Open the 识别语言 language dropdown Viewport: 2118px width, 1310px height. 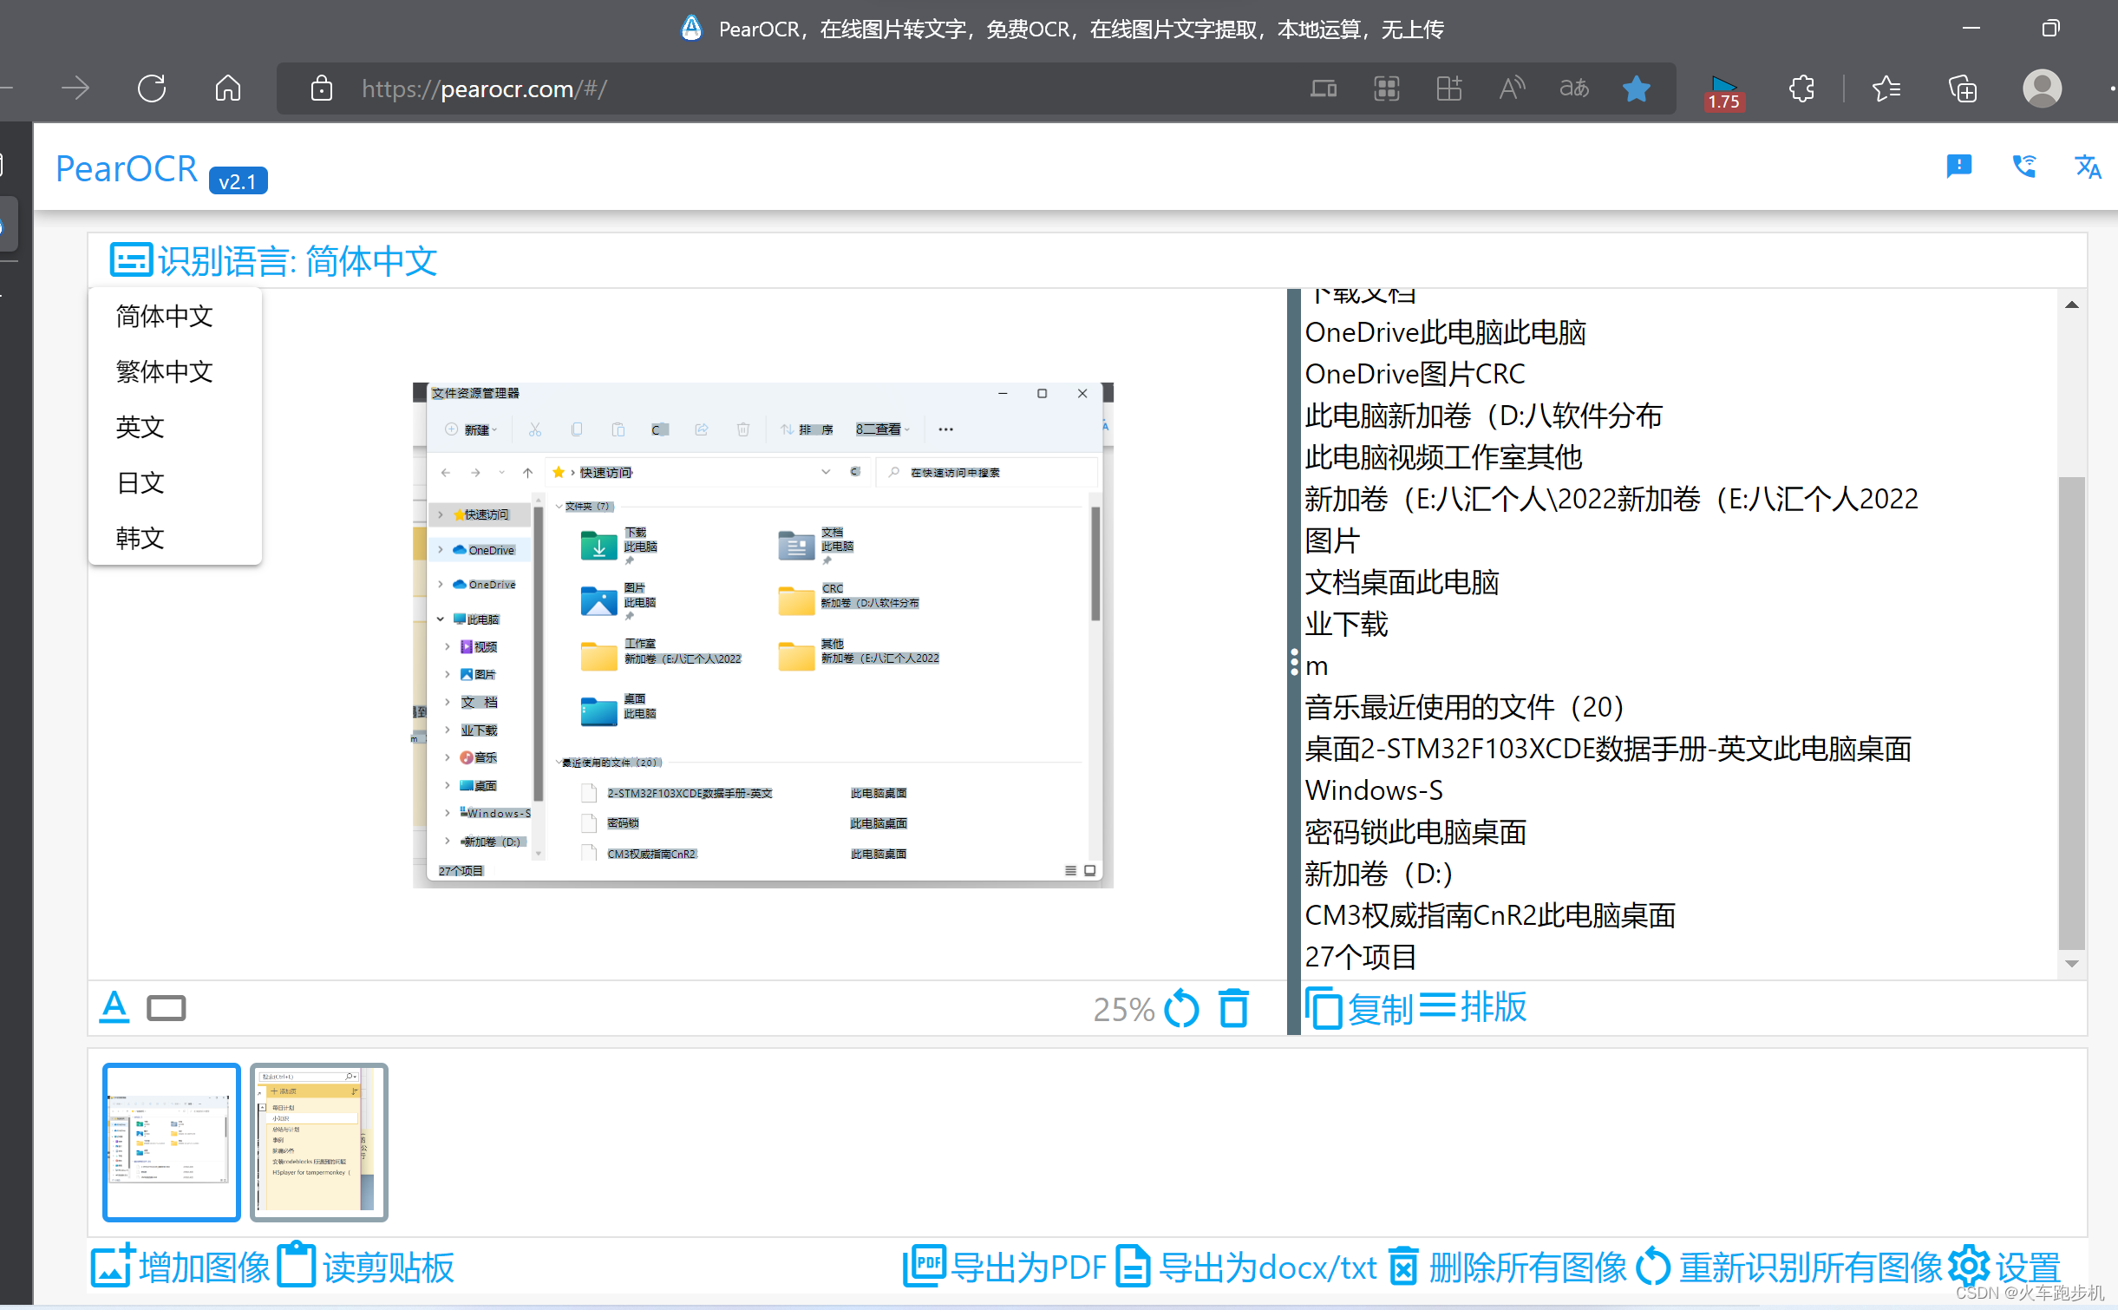(x=274, y=260)
